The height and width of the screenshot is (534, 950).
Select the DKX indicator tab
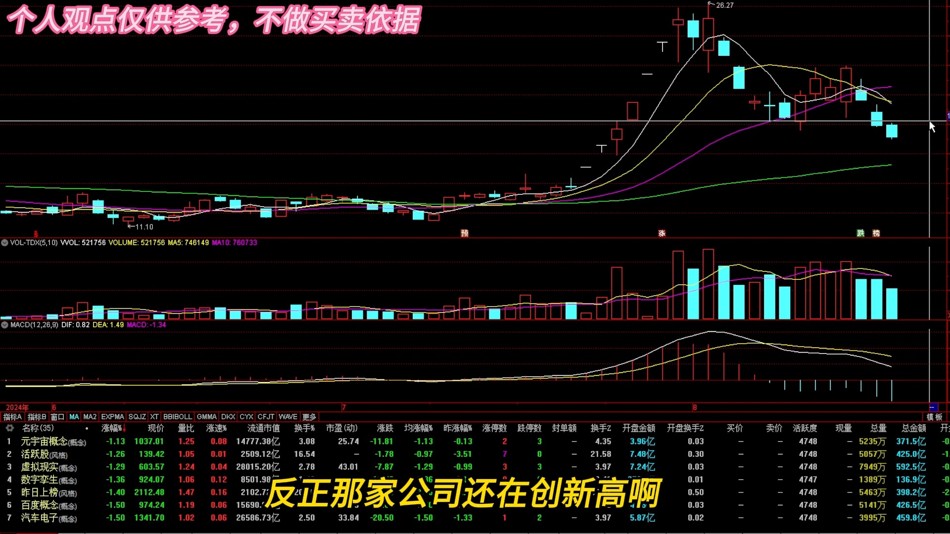pyautogui.click(x=228, y=417)
